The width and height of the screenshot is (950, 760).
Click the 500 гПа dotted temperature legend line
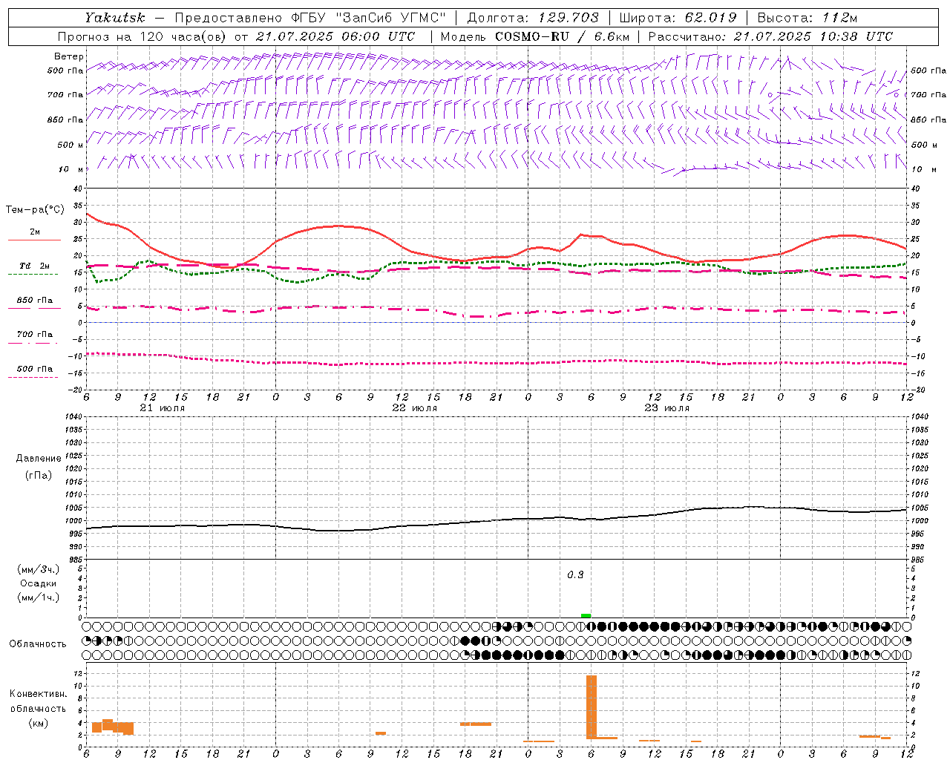[x=33, y=377]
